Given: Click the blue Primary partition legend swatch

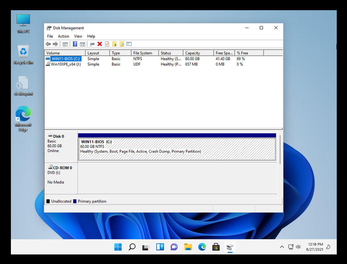Looking at the screenshot, I should [x=75, y=201].
